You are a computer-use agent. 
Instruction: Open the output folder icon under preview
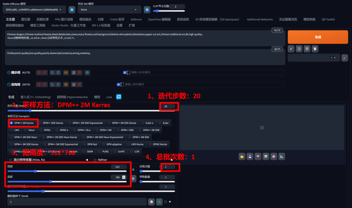242,156
